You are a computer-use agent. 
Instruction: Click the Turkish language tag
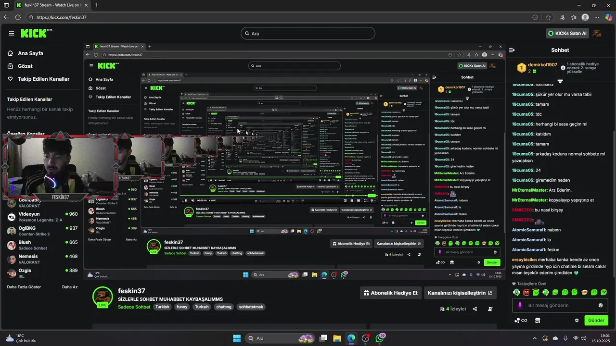pos(162,307)
